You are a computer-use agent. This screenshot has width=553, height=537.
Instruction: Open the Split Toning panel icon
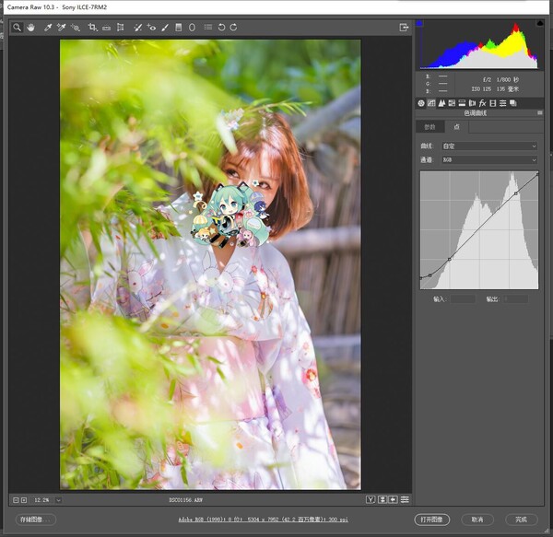pos(462,103)
